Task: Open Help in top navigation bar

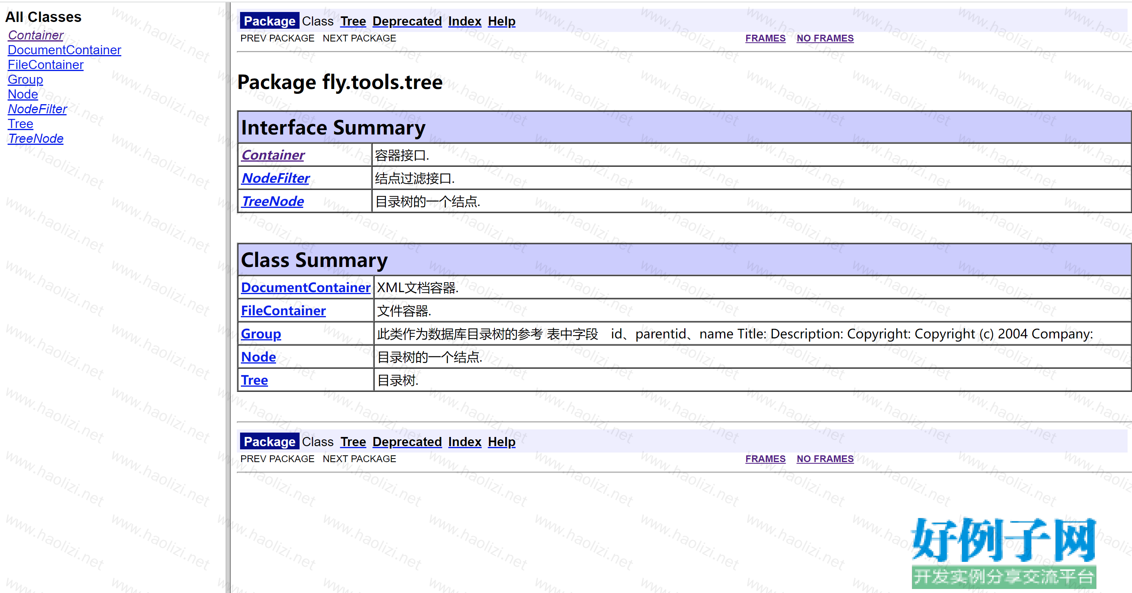Action: [x=501, y=21]
